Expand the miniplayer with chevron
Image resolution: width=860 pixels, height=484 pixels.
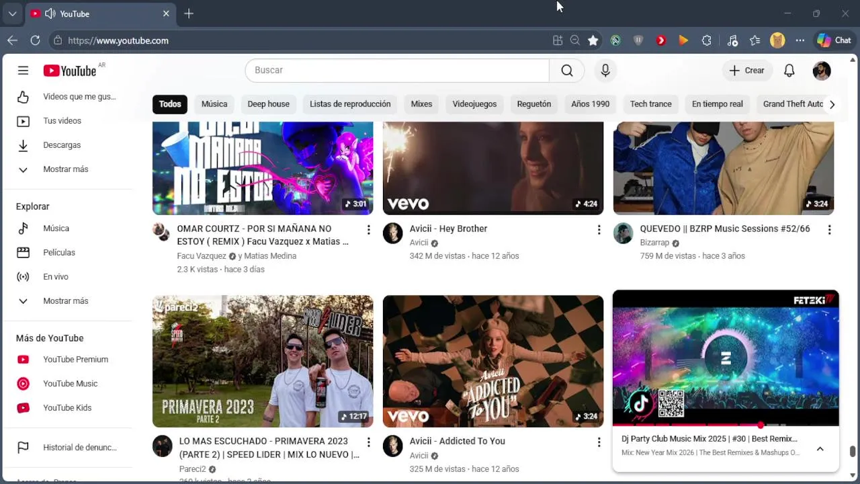pos(820,449)
